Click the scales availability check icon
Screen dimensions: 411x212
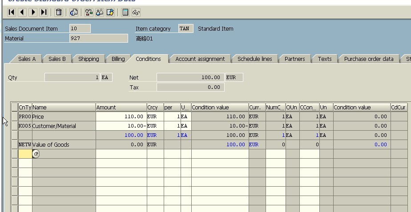click(x=89, y=12)
